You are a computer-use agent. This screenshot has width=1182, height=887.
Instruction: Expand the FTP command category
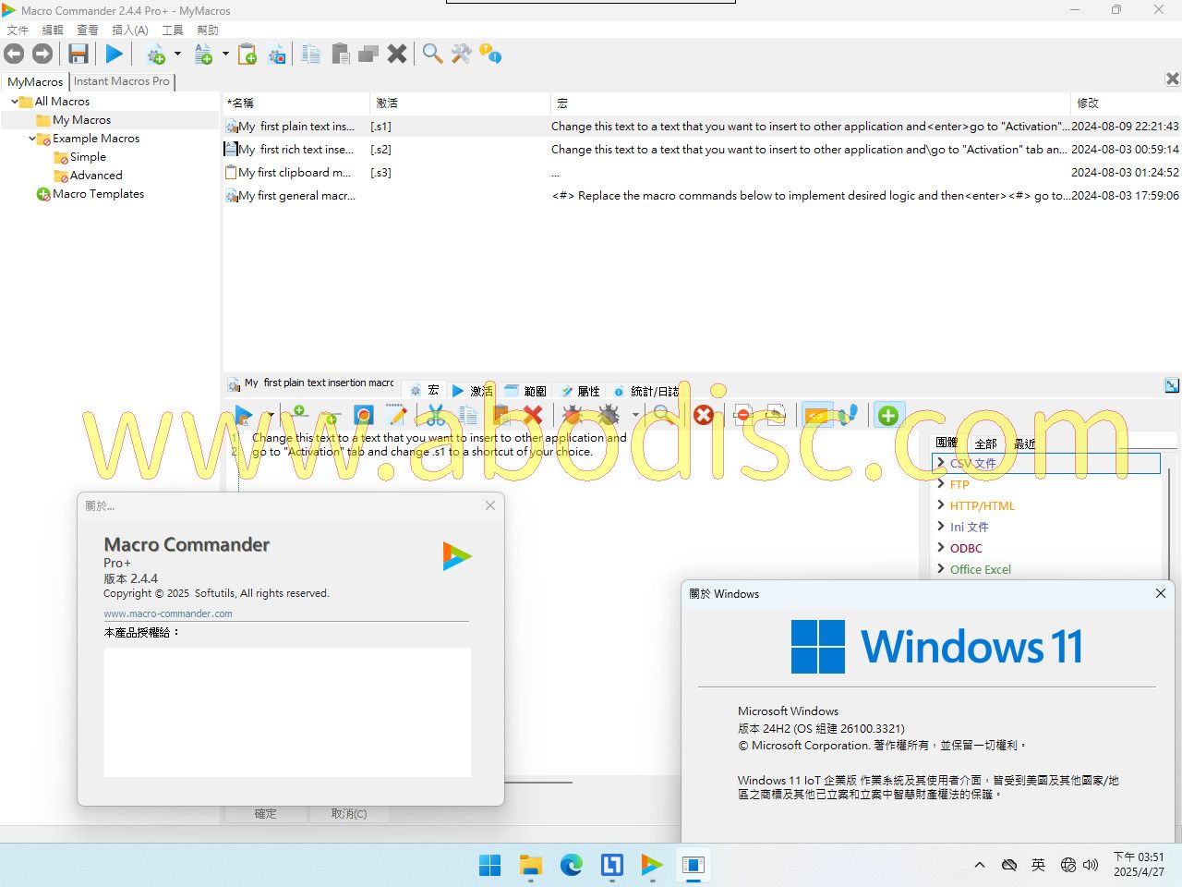coord(941,484)
